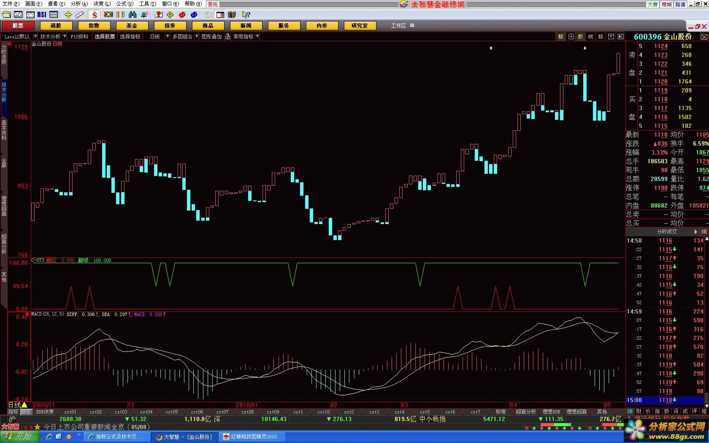Open the 公式 menu in menu bar
The width and height of the screenshot is (709, 443).
(124, 4)
